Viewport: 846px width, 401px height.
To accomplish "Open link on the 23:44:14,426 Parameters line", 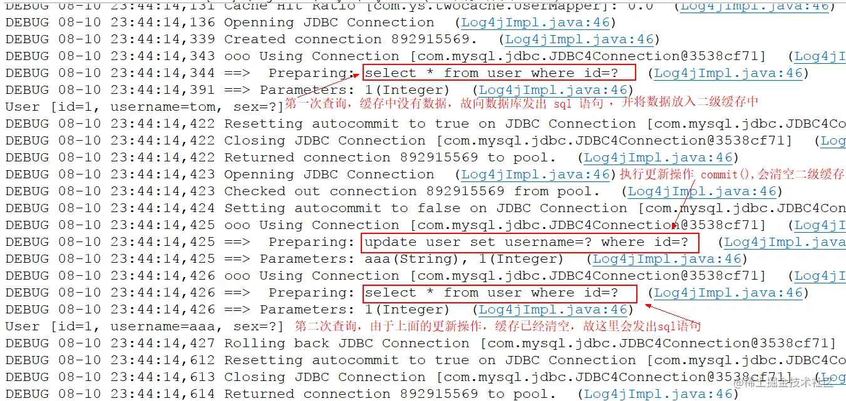I will point(553,310).
